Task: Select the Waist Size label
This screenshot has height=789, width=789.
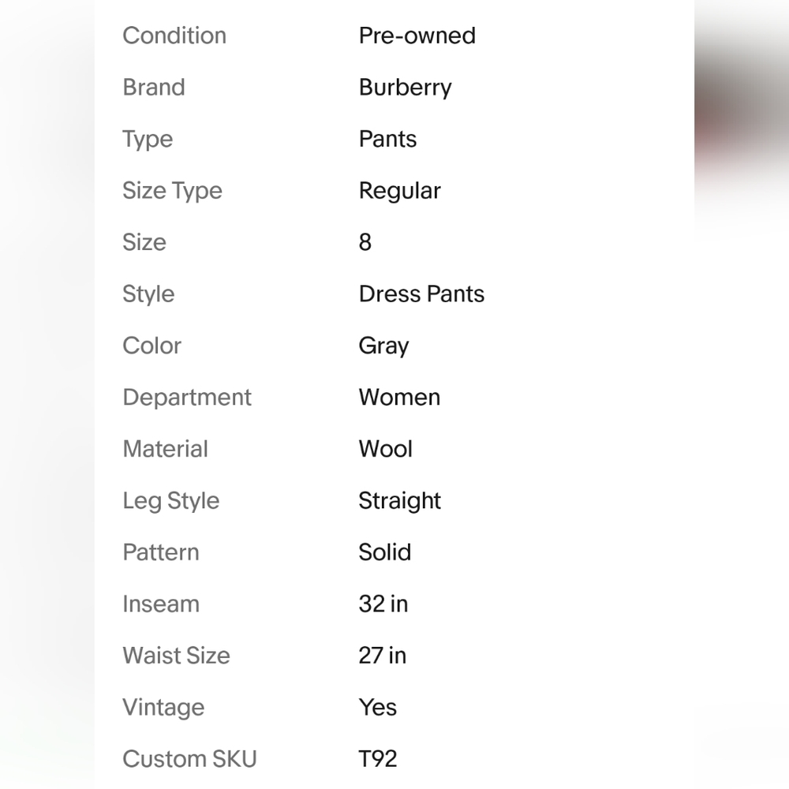Action: (177, 656)
